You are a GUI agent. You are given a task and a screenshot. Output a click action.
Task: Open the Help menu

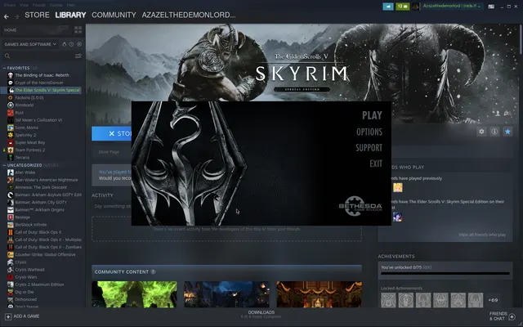coord(71,5)
